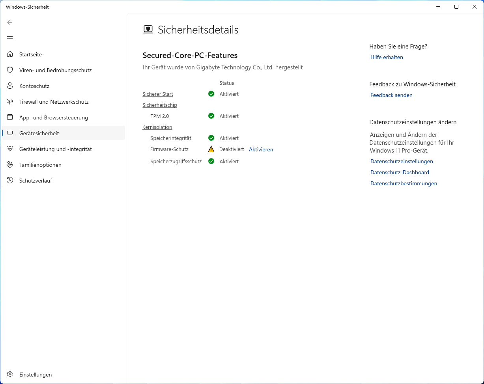Screen dimensions: 484x384
Task: Open the Gerätesicherheit menu item
Action: [x=64, y=133]
